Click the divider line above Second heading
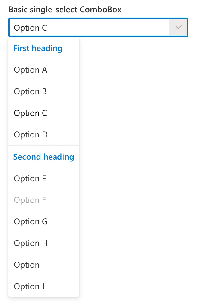This screenshot has height=306, width=197. pos(44,145)
